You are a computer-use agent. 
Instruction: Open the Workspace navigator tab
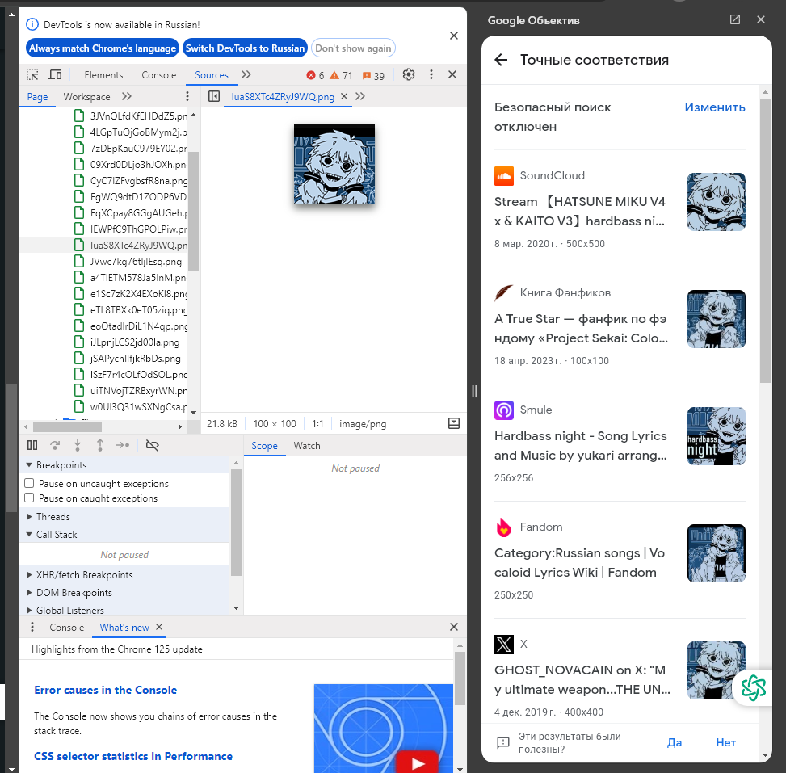(x=86, y=96)
